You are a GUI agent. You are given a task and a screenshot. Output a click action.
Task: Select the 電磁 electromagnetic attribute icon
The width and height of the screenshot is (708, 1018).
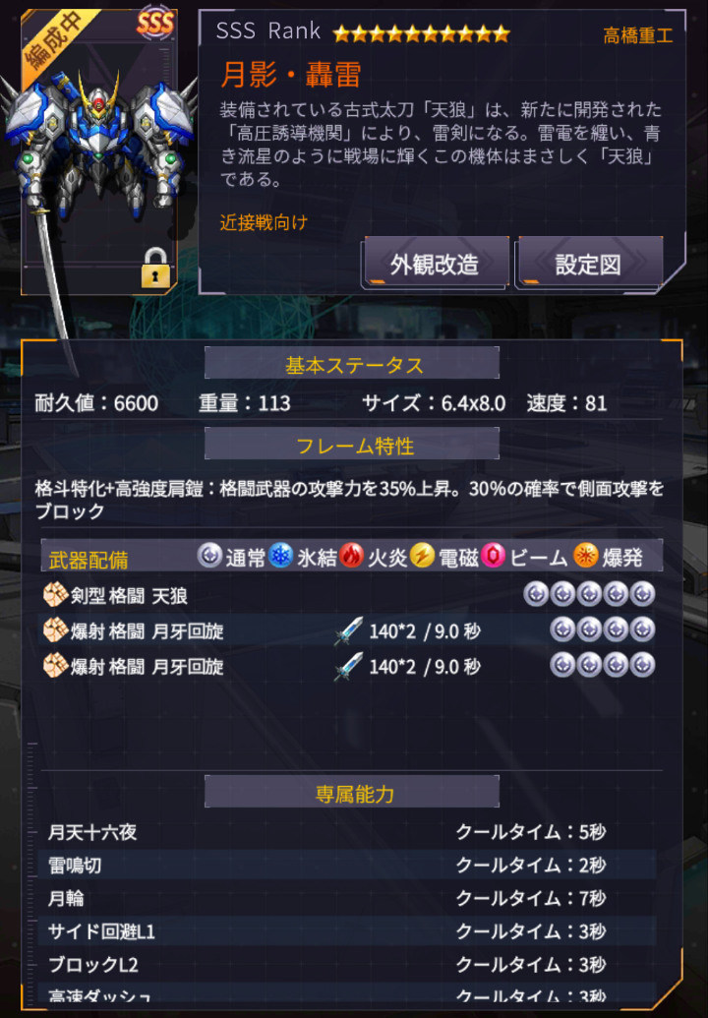423,556
